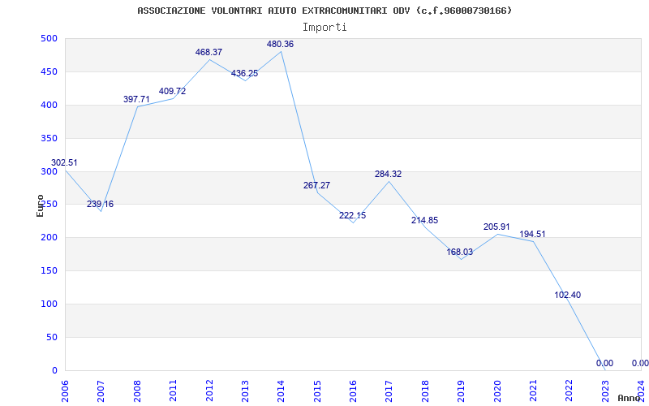The height and width of the screenshot is (406, 649).
Task: Click the 0 y-axis tick label
Action: click(x=54, y=370)
